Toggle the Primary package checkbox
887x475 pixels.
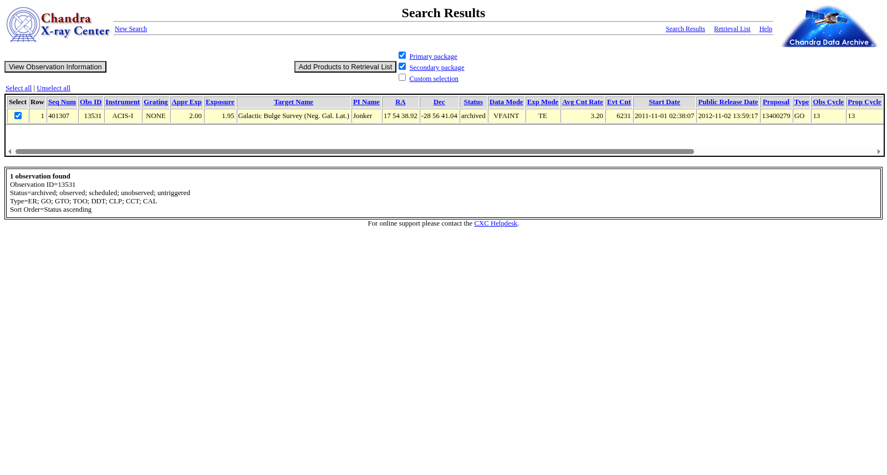(x=402, y=55)
